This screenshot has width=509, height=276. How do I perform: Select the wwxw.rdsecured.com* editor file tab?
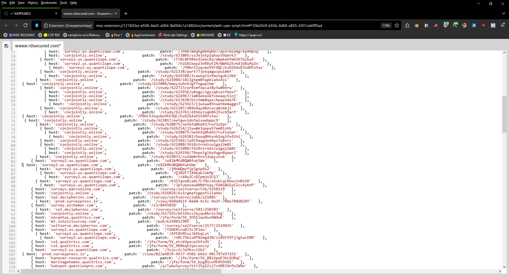tap(38, 46)
